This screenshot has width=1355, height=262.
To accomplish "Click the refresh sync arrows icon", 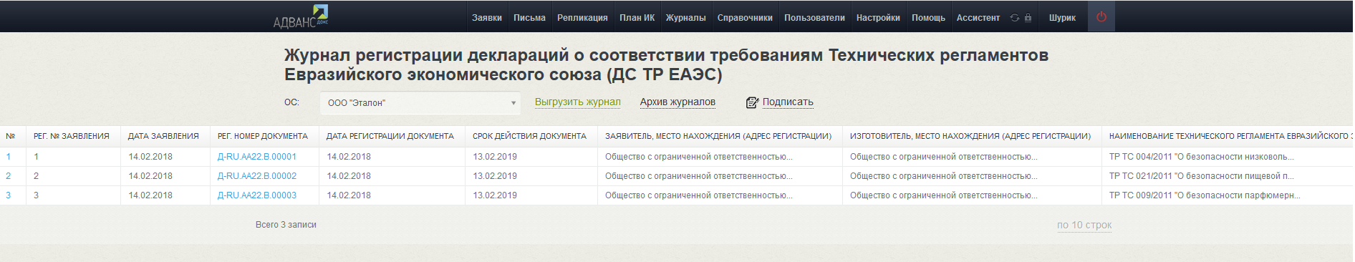I will coord(1015,18).
